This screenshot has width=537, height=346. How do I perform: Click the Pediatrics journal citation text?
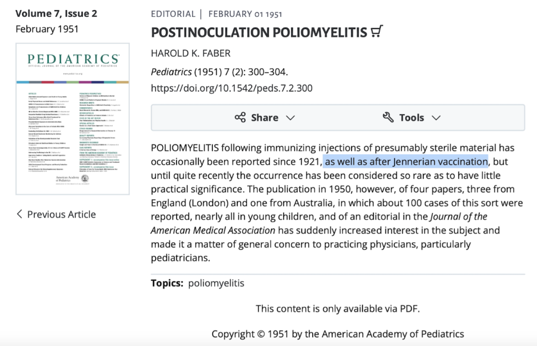pos(219,72)
